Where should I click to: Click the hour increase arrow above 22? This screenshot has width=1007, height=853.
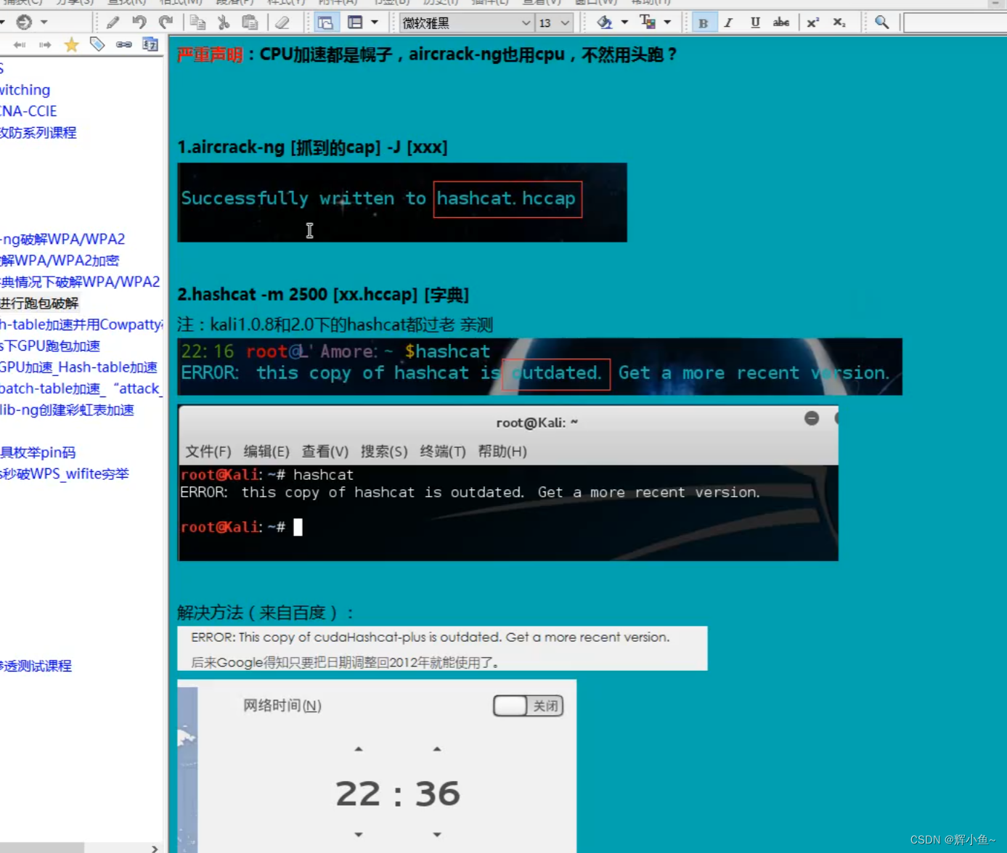[359, 749]
